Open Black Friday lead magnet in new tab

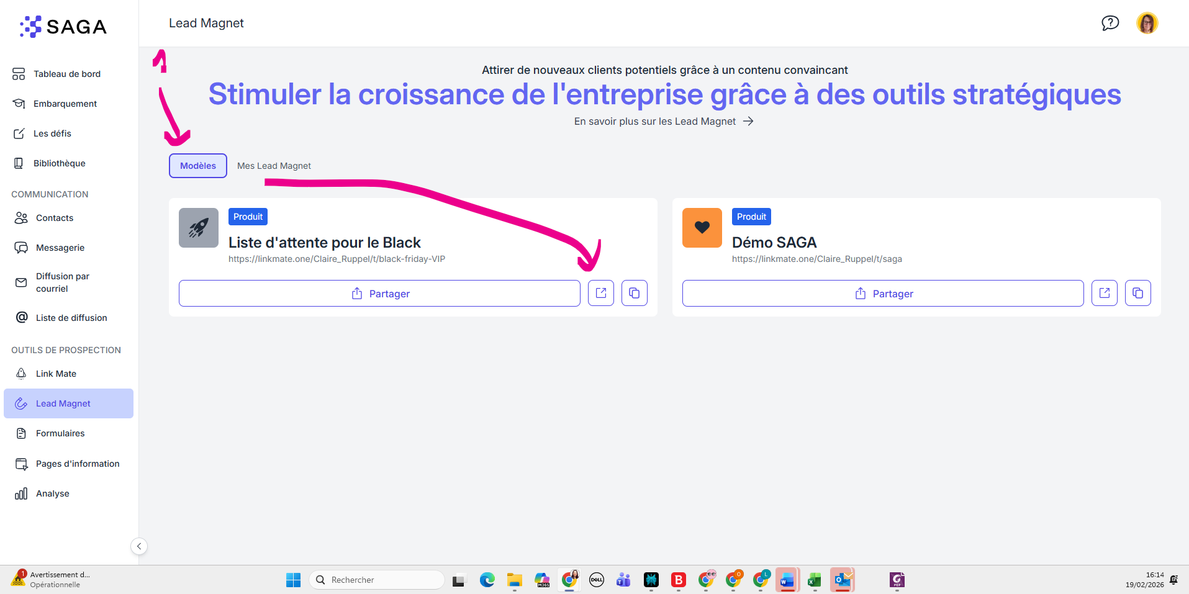point(601,293)
